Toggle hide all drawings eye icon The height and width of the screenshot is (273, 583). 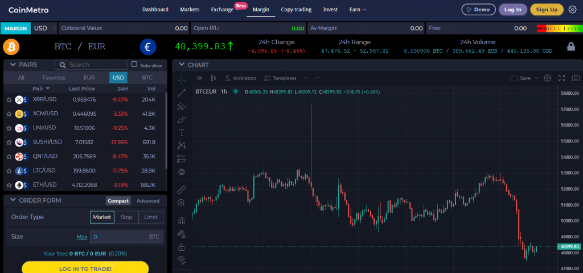(x=182, y=259)
